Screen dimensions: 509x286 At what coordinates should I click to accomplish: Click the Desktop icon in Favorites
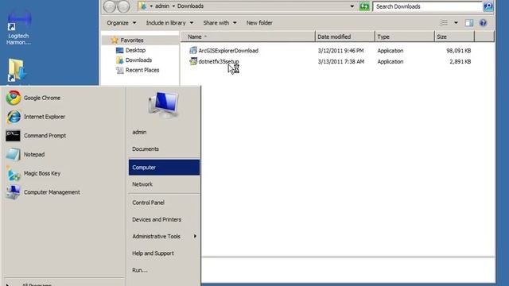[120, 50]
